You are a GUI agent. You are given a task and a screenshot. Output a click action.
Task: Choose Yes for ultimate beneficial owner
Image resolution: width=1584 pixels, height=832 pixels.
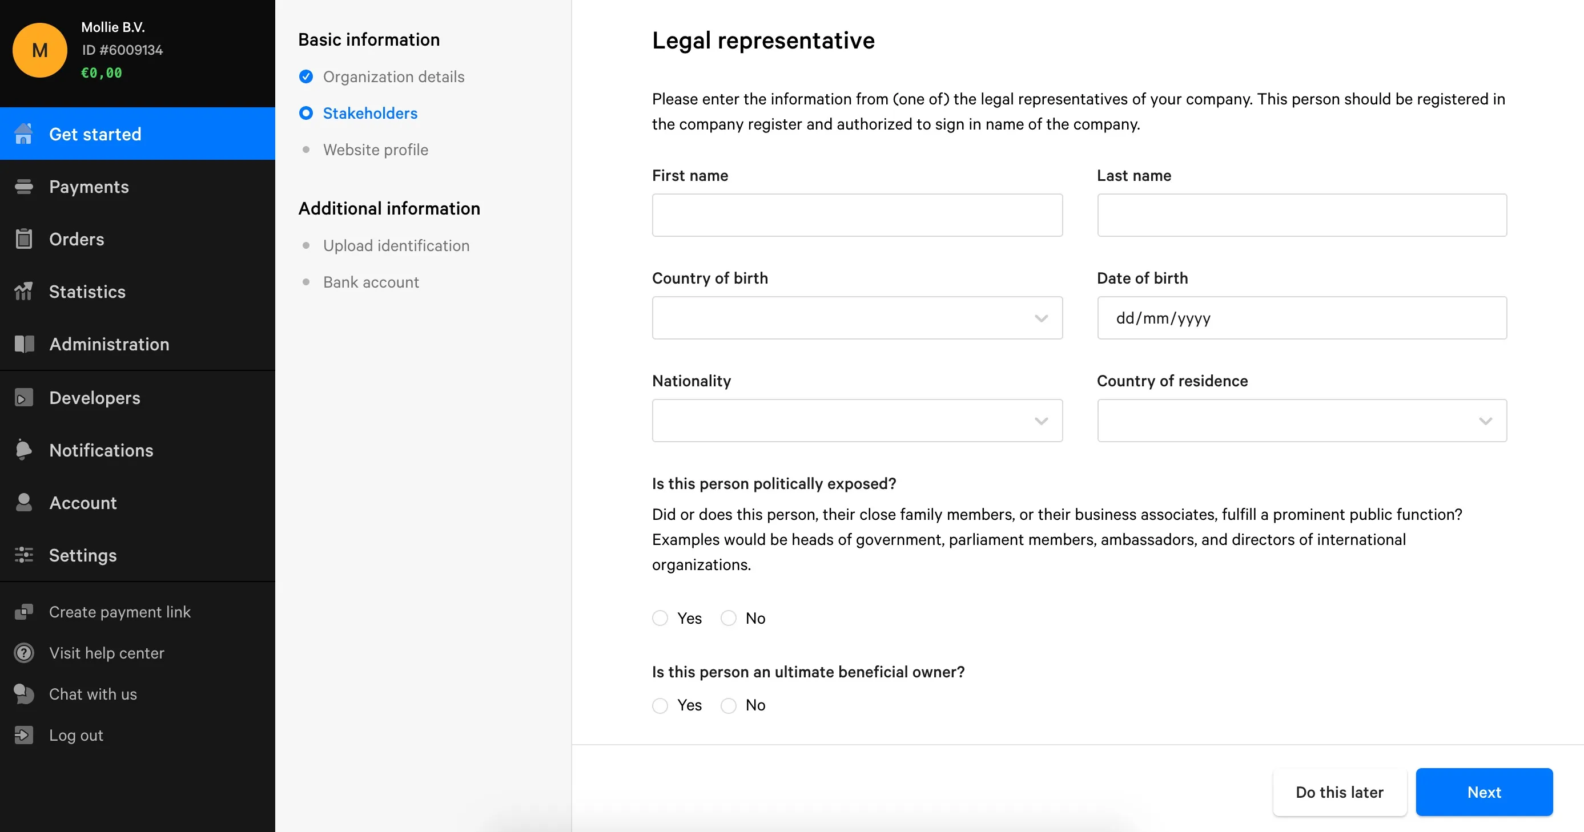point(660,705)
